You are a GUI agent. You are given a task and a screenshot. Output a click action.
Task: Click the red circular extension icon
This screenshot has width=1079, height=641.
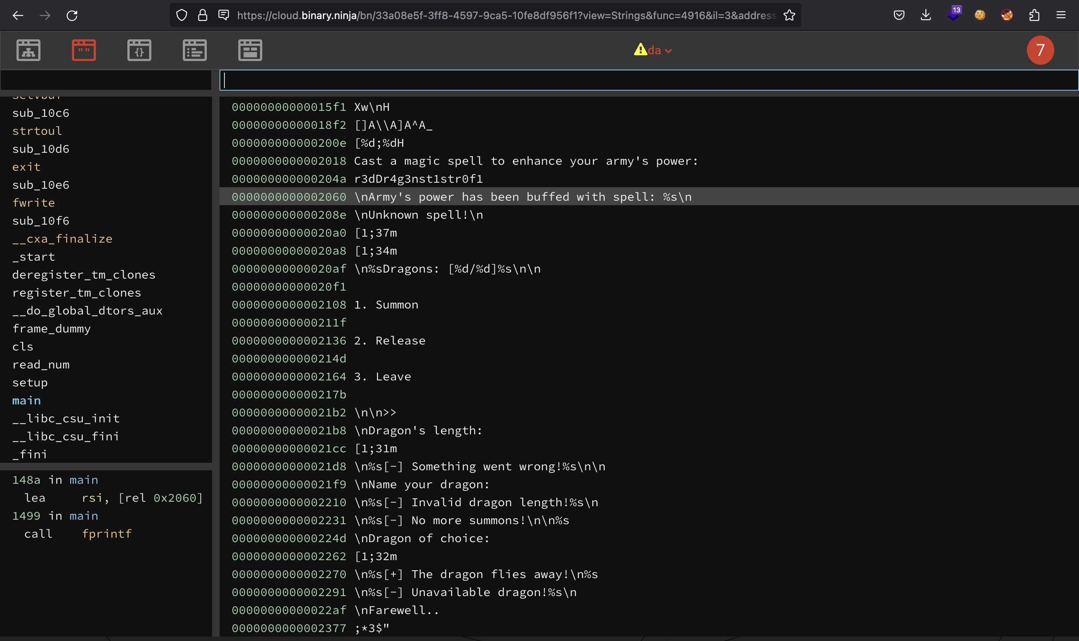(x=1007, y=16)
